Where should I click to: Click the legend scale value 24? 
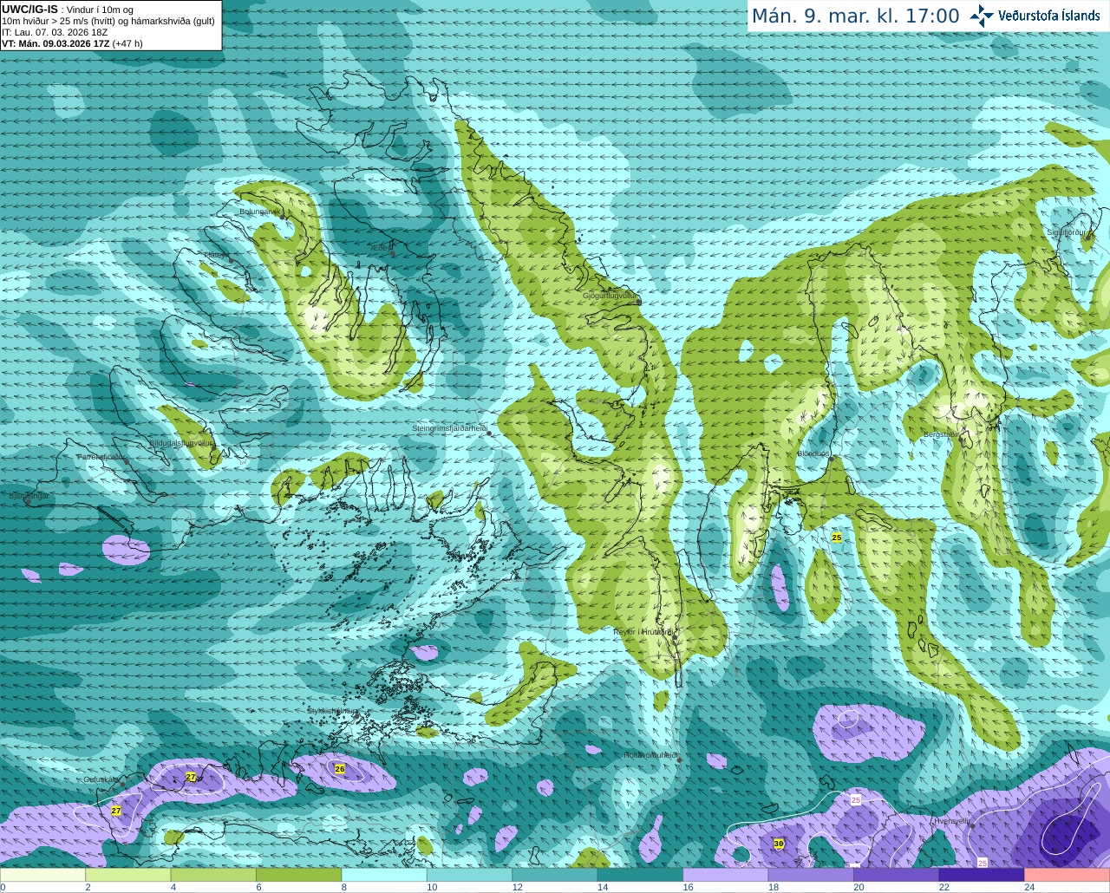(x=1028, y=887)
